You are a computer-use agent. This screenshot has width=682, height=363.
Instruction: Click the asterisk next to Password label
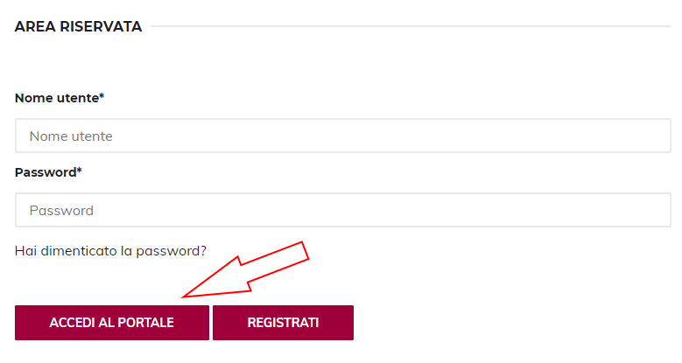tap(80, 171)
